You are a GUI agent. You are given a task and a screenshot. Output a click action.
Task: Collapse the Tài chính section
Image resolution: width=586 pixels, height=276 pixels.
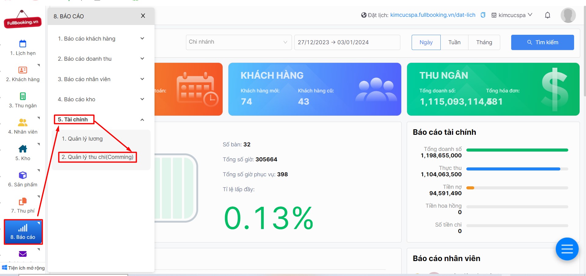point(142,120)
